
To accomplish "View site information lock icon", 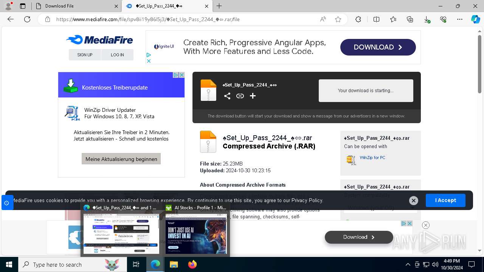I will coord(48,19).
